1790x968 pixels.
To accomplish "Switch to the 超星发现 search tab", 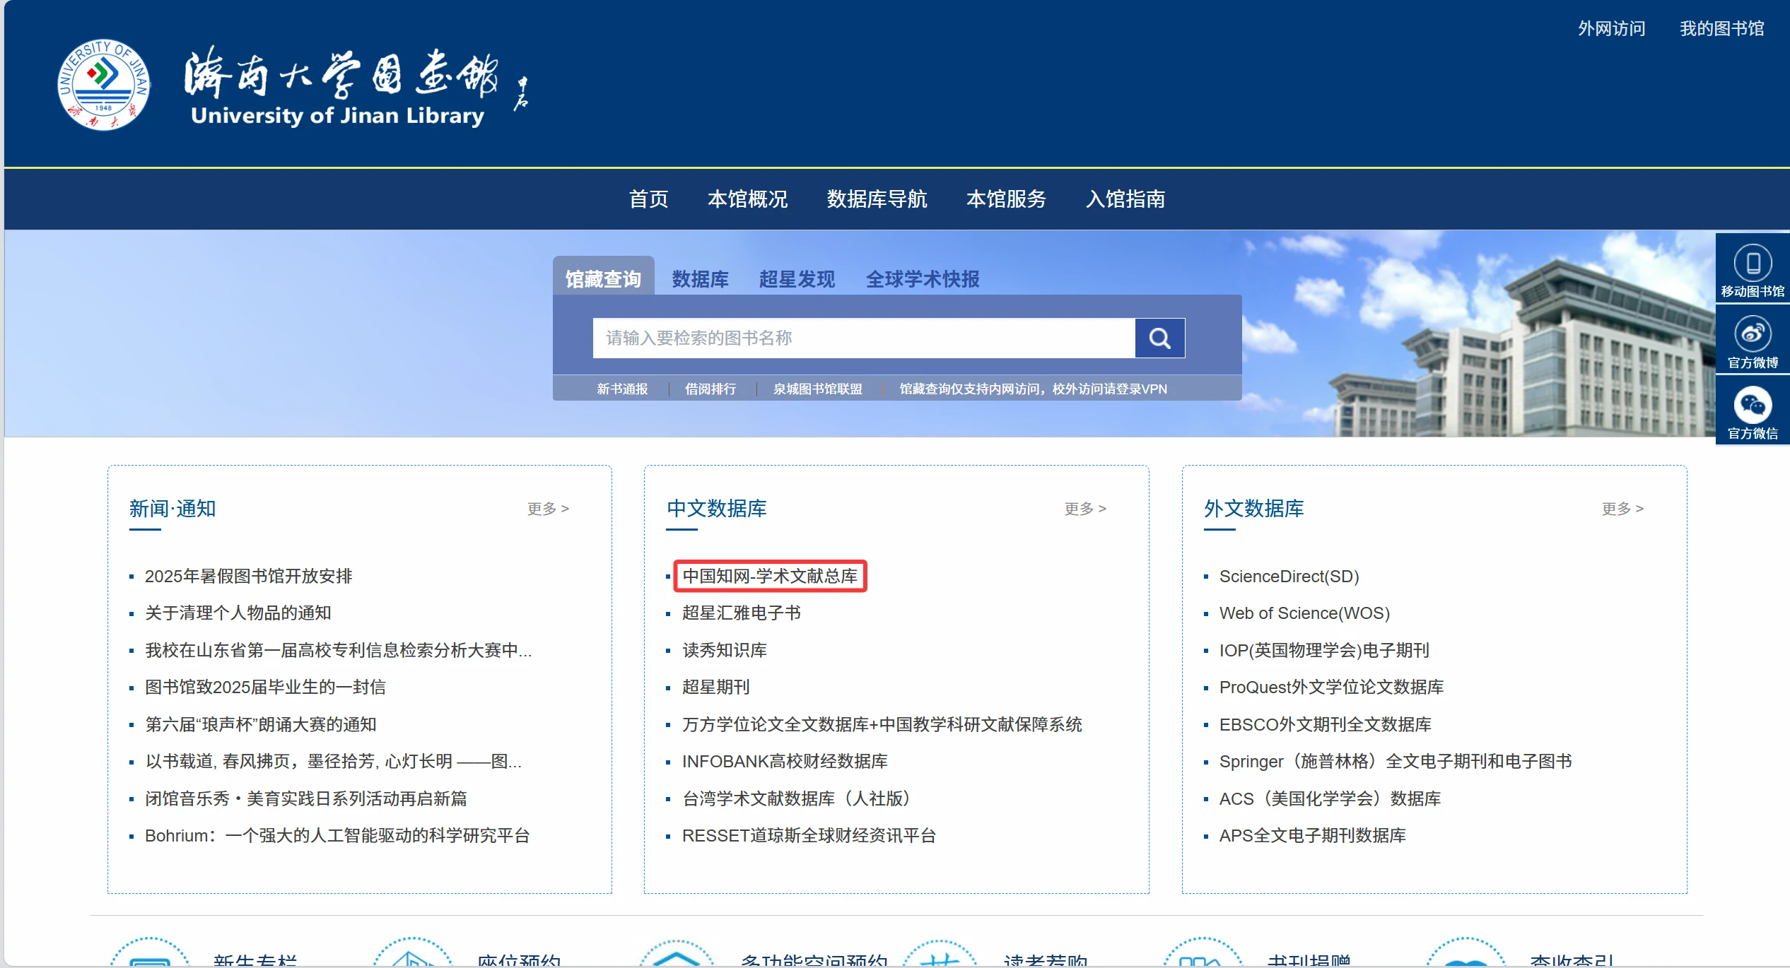I will pos(796,279).
